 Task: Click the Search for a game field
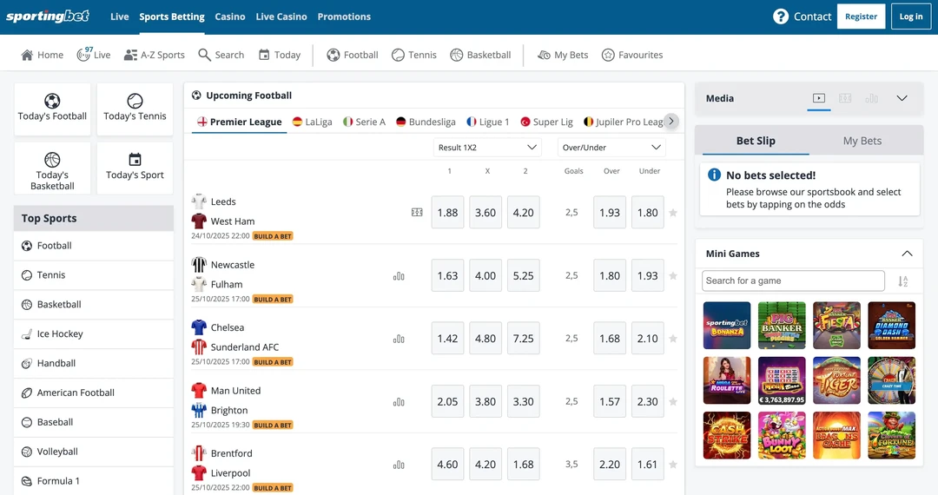(x=793, y=280)
